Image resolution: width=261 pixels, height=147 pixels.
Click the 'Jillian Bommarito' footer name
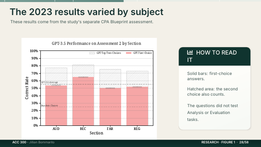[x=42, y=142]
